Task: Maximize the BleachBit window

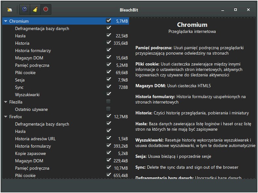Action: 235,10
